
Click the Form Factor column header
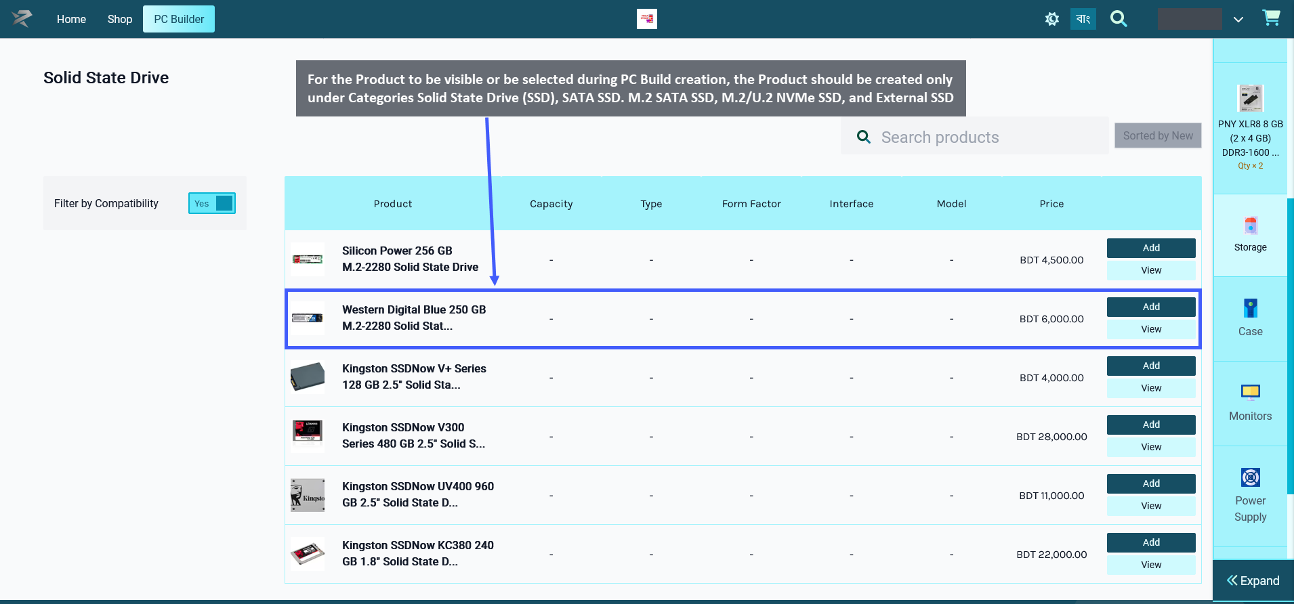pos(751,204)
